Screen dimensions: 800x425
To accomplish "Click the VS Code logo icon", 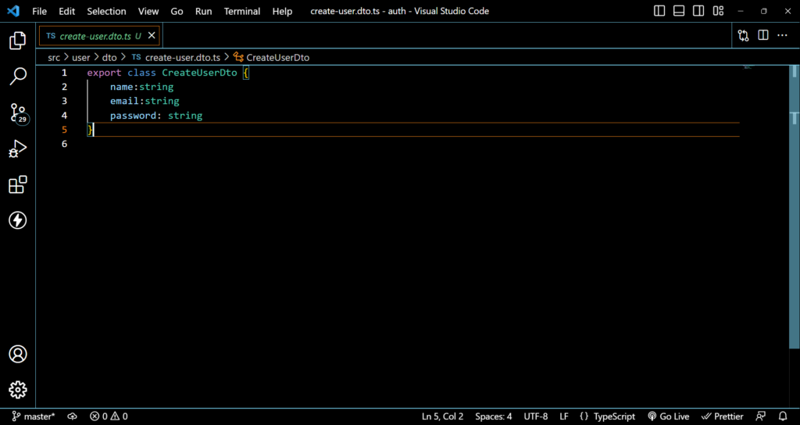I will (13, 11).
